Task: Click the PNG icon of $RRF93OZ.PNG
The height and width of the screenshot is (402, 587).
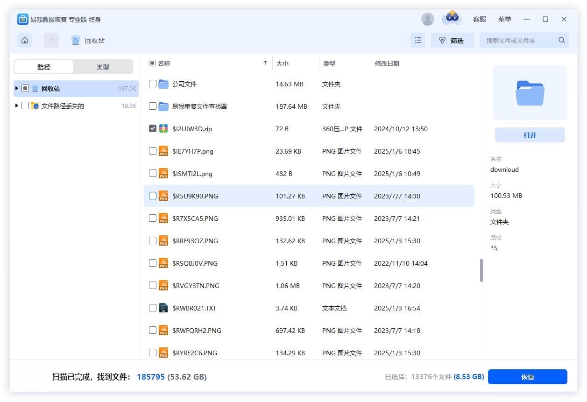Action: [163, 240]
